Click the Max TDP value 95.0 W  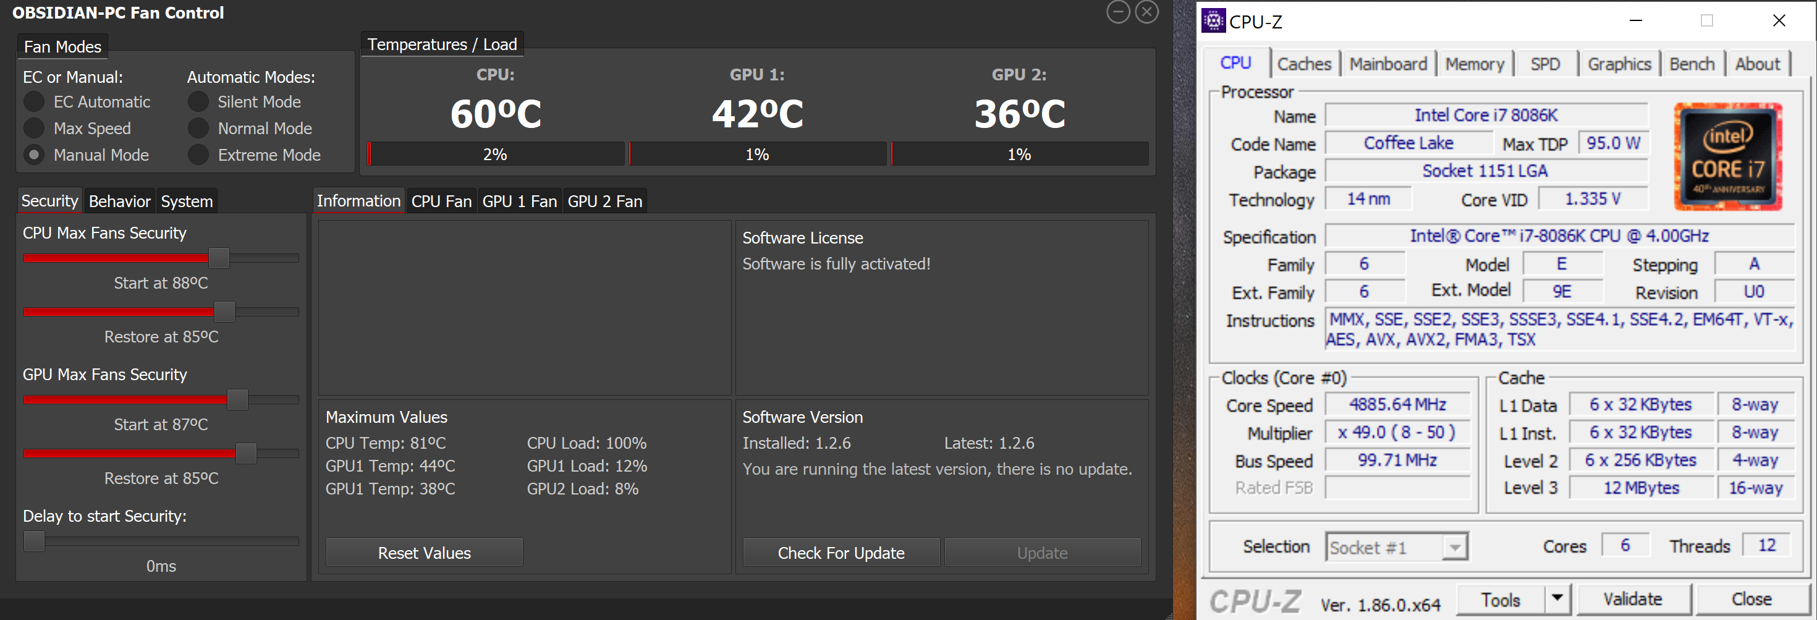(x=1613, y=142)
